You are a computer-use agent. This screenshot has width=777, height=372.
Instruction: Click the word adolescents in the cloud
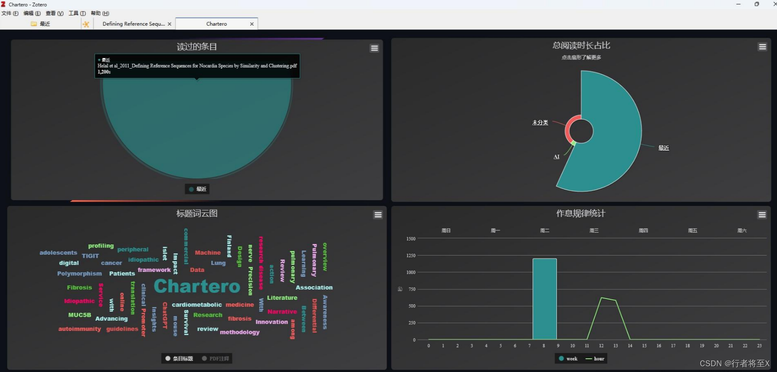click(58, 253)
